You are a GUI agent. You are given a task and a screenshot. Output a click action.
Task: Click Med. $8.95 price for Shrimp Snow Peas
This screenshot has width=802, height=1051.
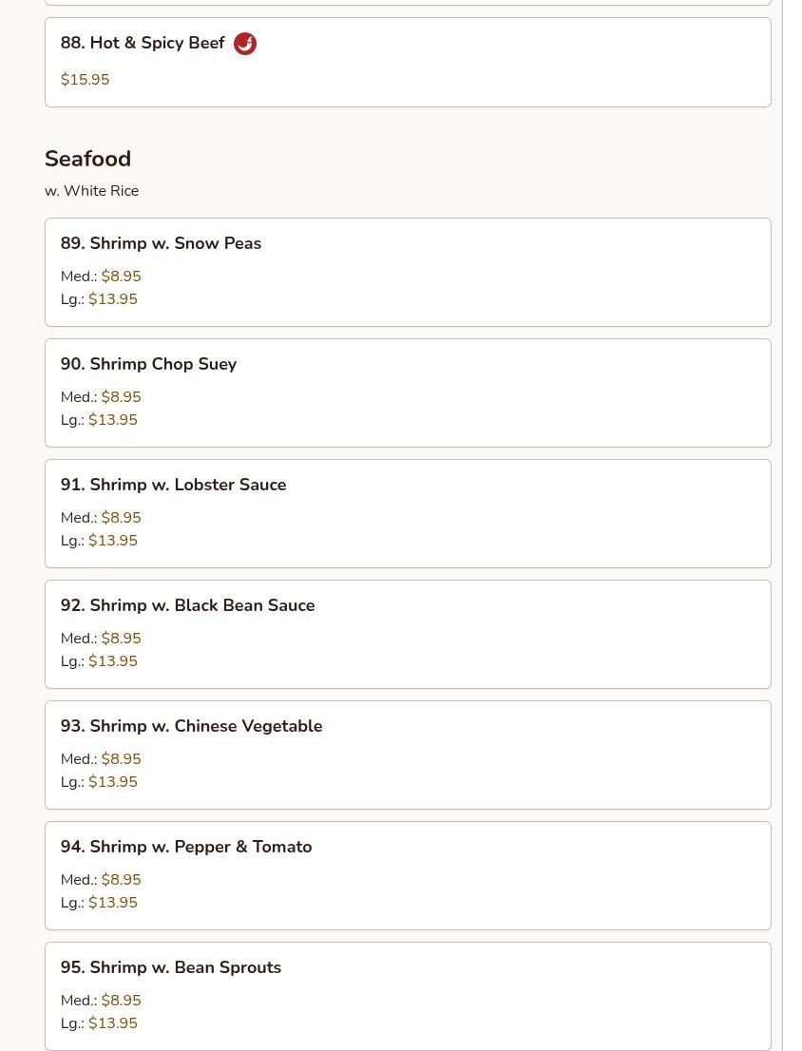pyautogui.click(x=121, y=277)
